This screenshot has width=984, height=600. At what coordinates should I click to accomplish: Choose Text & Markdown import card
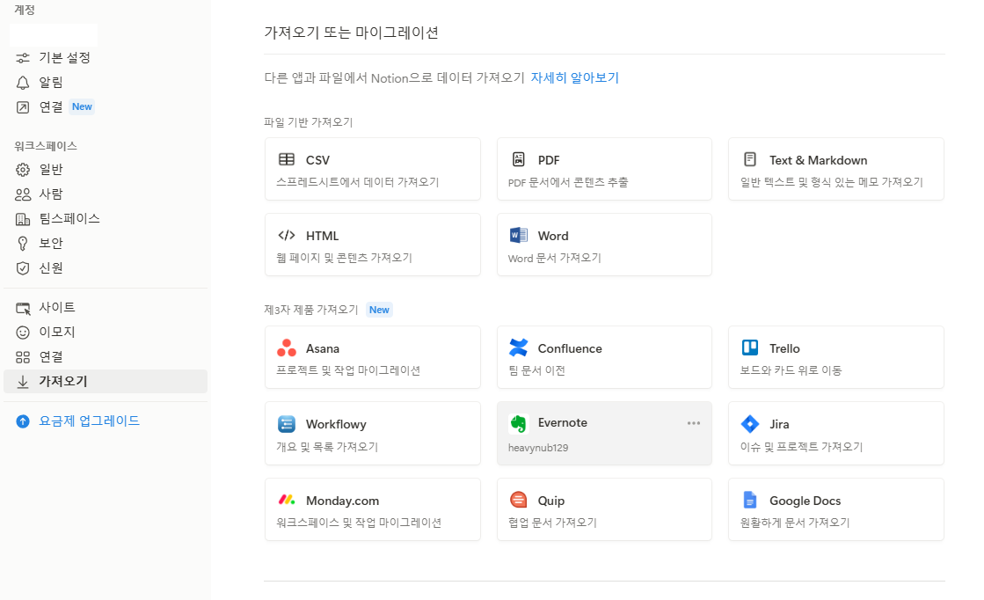pos(836,169)
